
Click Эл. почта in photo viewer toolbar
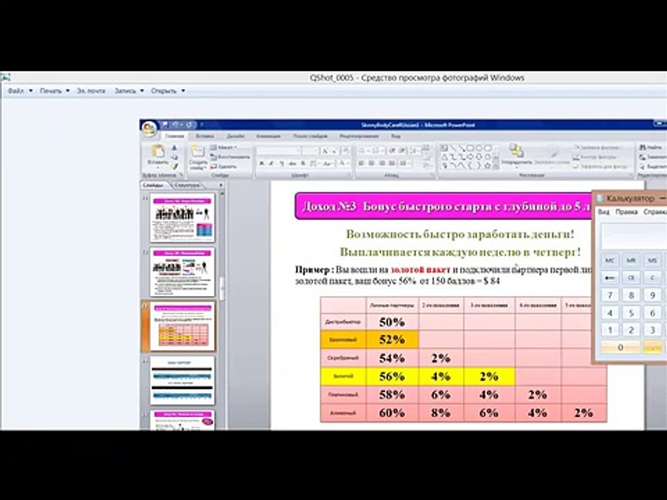91,90
